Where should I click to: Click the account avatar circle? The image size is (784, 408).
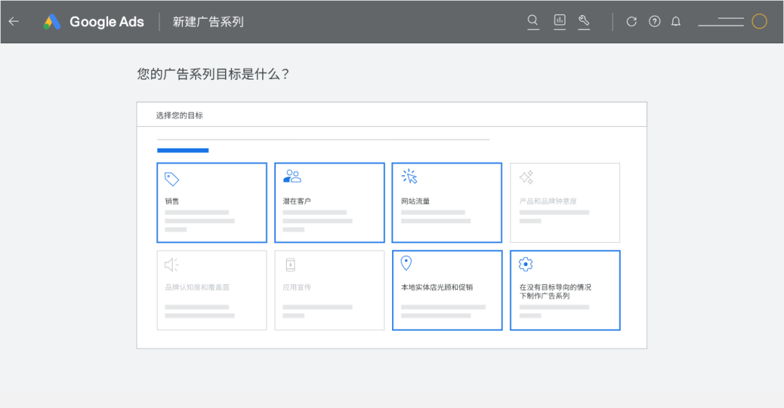pyautogui.click(x=759, y=22)
